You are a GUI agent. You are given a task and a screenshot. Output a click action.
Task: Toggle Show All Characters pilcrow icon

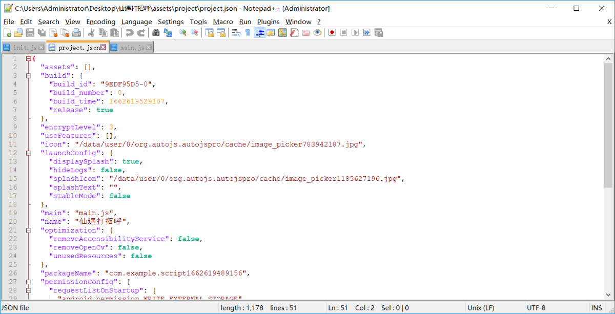pyautogui.click(x=248, y=33)
